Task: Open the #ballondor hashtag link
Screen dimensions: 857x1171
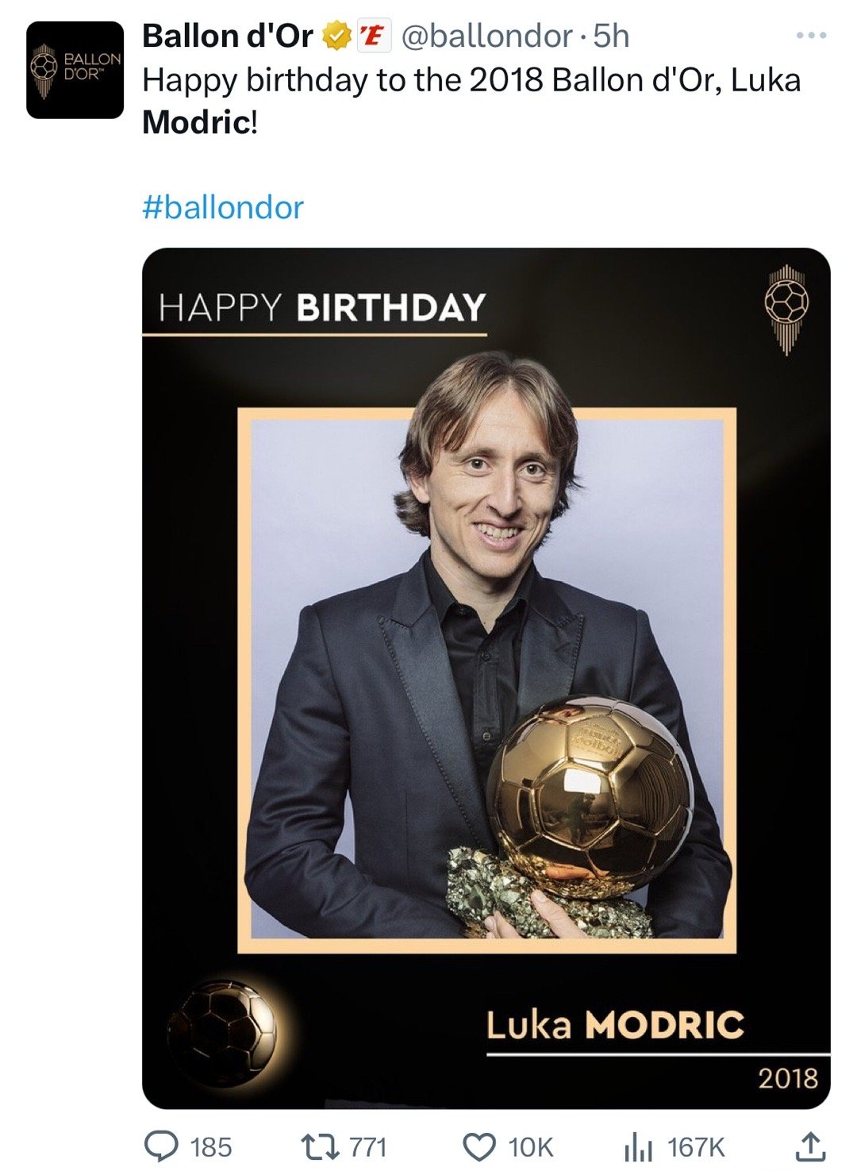Action: (x=223, y=207)
